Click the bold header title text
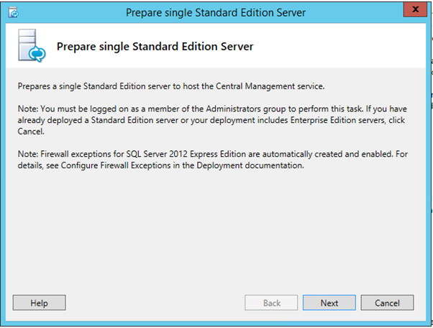The height and width of the screenshot is (328, 433). pos(155,46)
